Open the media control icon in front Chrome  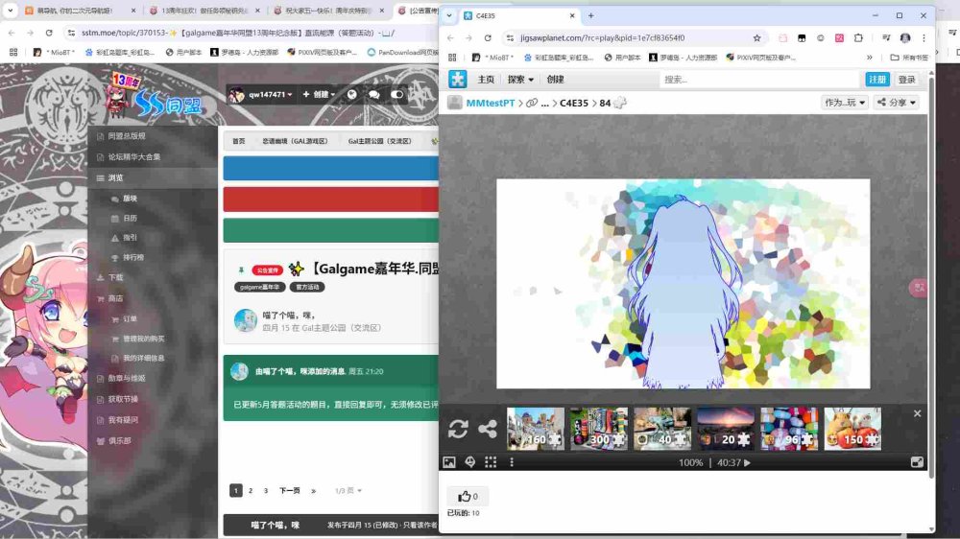(x=886, y=38)
